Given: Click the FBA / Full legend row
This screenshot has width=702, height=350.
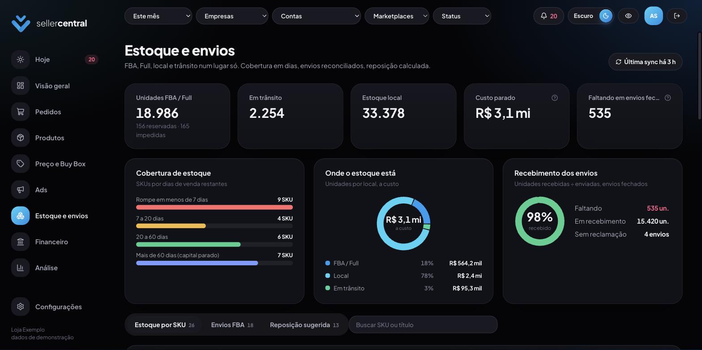Looking at the screenshot, I should (403, 263).
